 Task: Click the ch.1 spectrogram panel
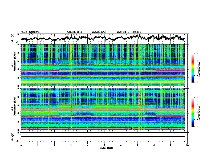103,65
